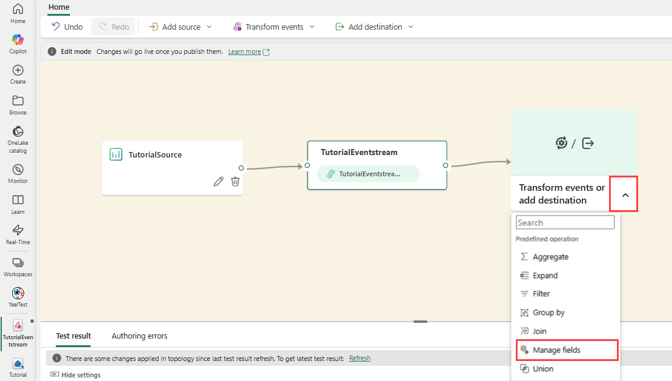Collapse the transform or destination chevron
This screenshot has width=672, height=381.
(x=625, y=194)
